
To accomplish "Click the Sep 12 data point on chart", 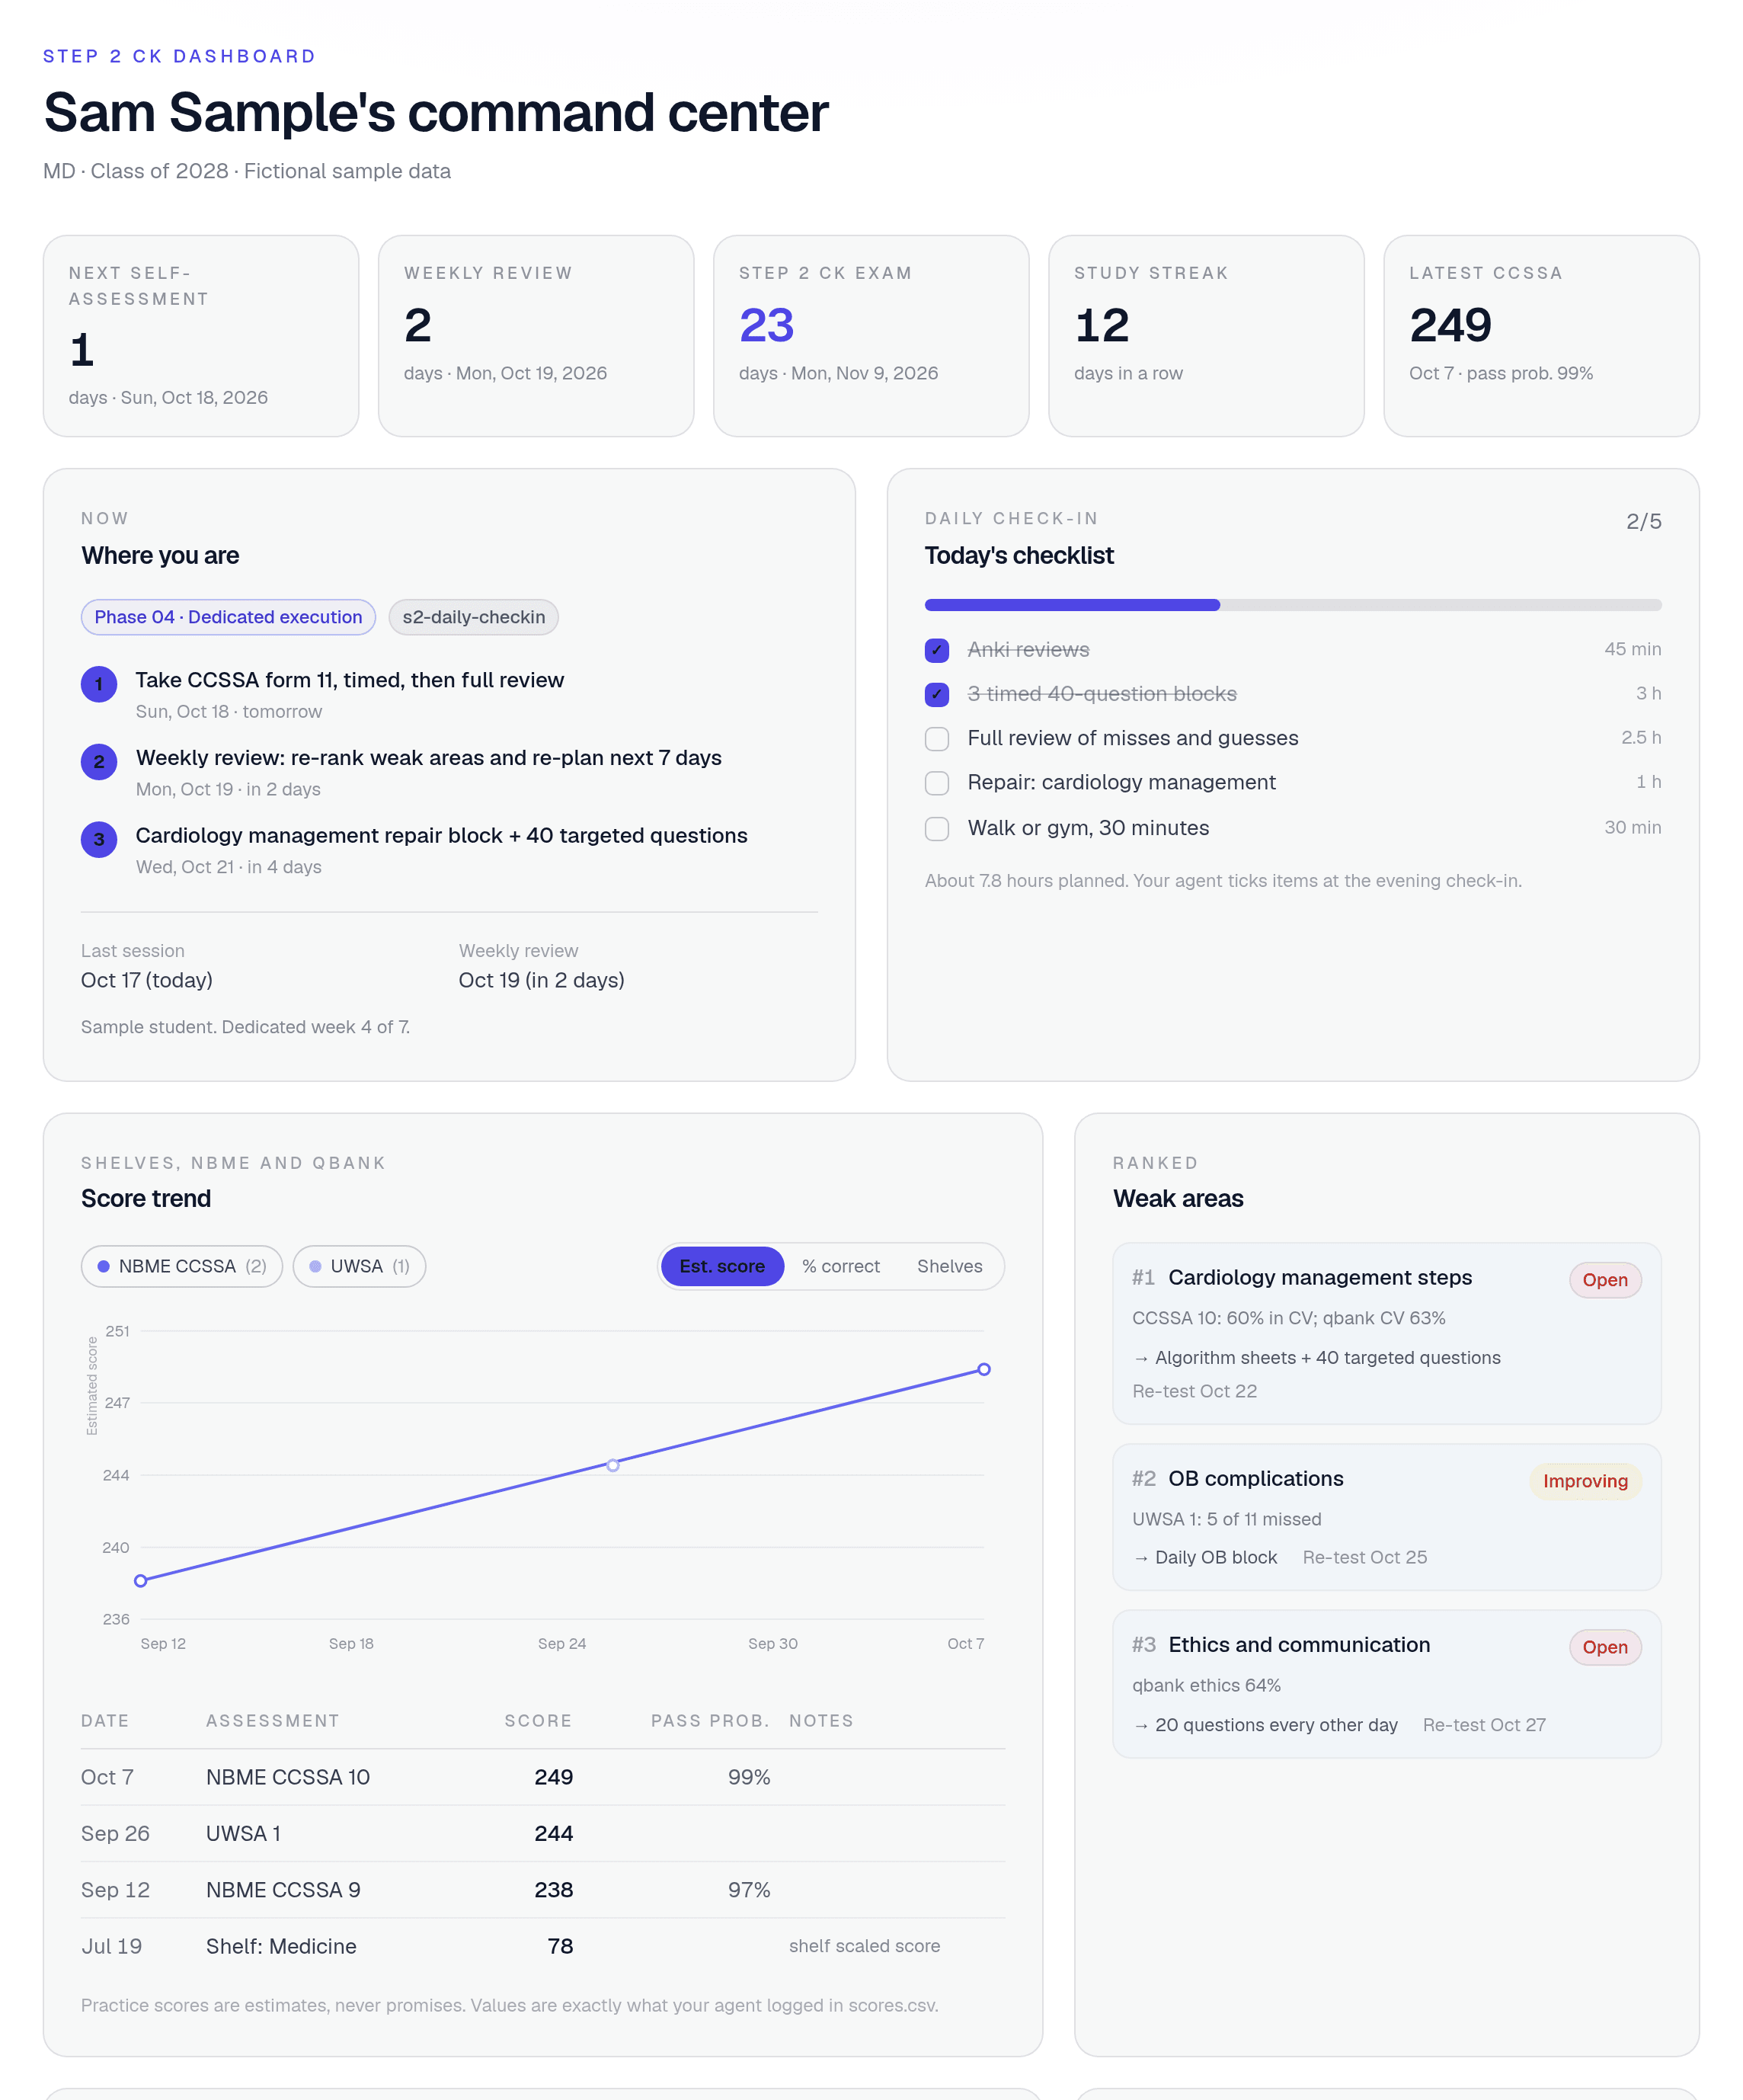I will click(x=141, y=1581).
